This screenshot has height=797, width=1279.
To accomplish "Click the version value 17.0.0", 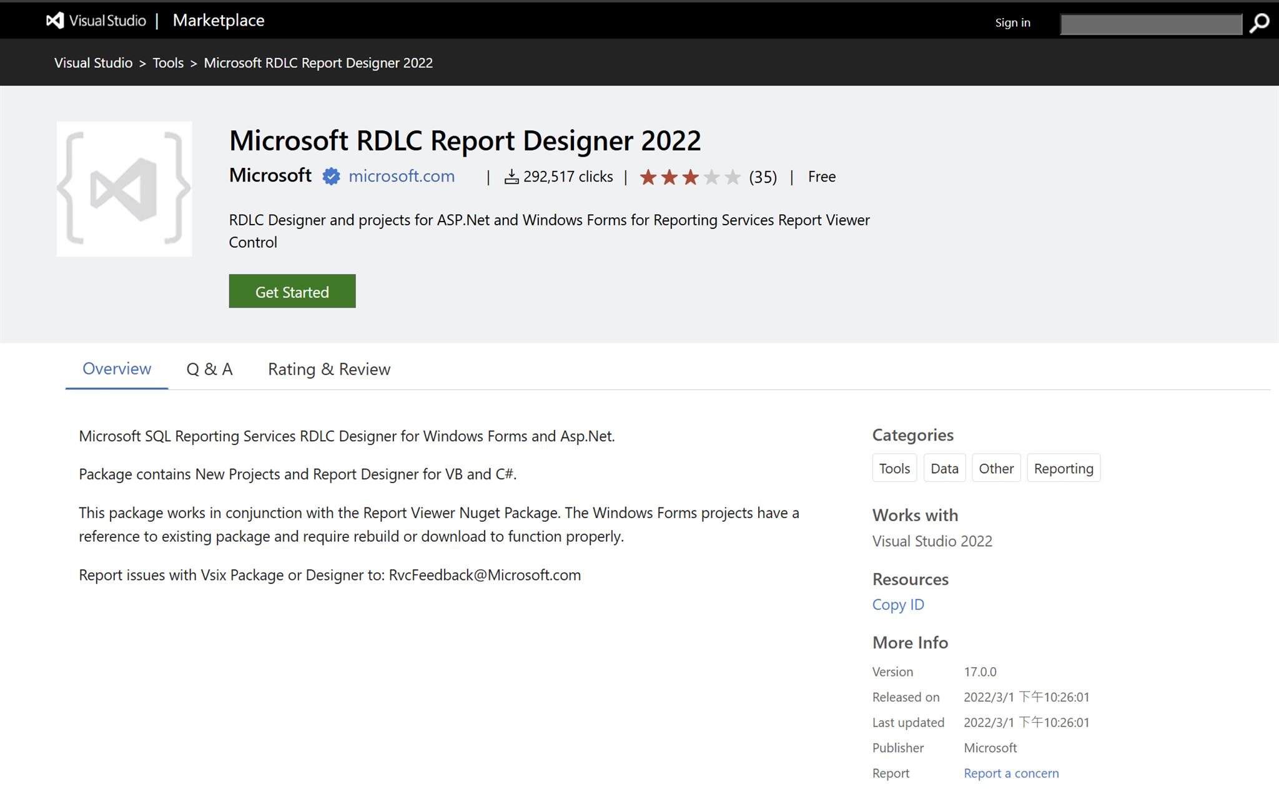I will 980,672.
